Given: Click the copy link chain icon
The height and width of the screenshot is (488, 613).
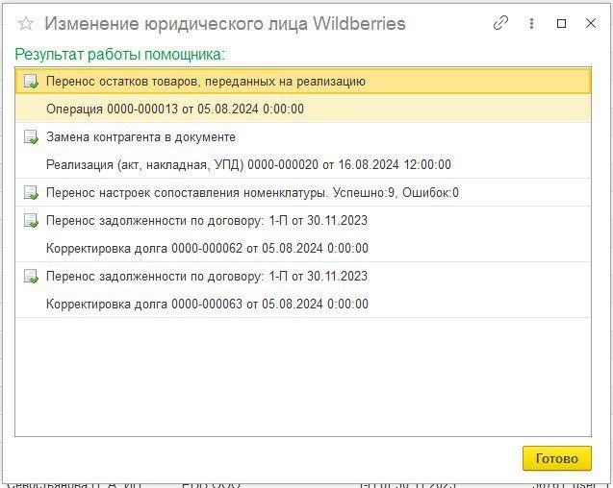Looking at the screenshot, I should 500,24.
